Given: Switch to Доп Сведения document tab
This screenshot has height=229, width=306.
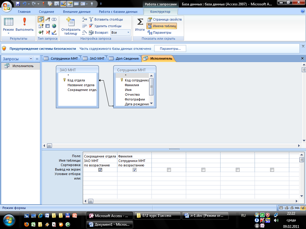Looking at the screenshot, I should [124, 58].
